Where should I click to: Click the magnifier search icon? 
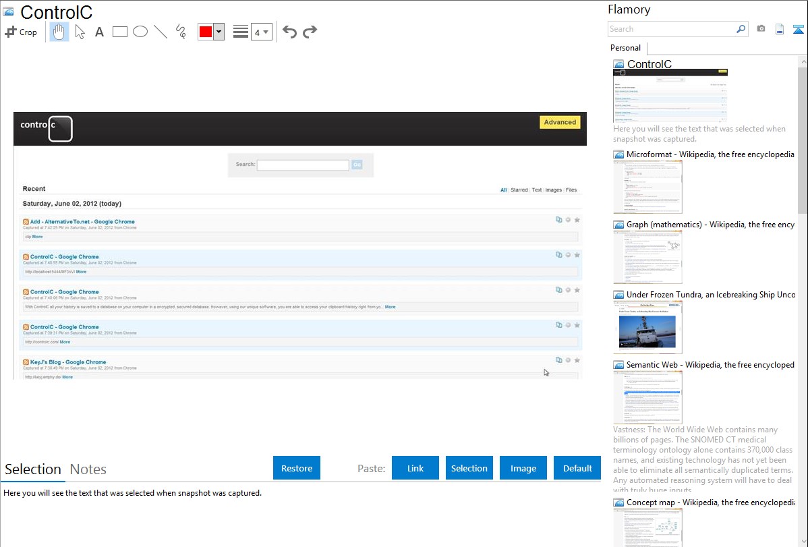point(741,29)
